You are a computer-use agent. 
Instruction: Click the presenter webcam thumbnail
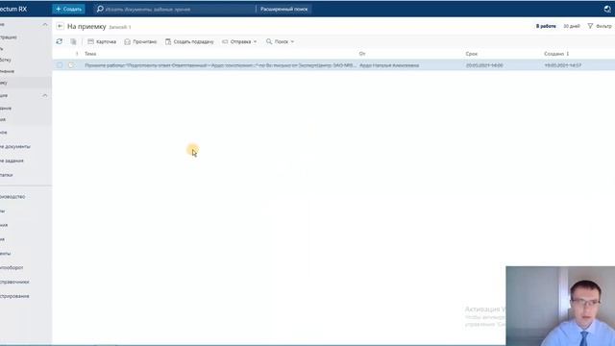(x=560, y=306)
